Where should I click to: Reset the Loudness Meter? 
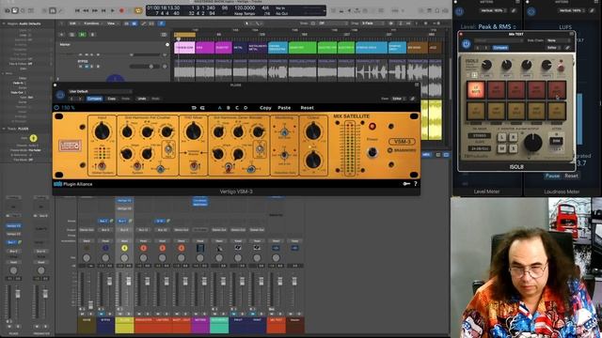pyautogui.click(x=571, y=176)
